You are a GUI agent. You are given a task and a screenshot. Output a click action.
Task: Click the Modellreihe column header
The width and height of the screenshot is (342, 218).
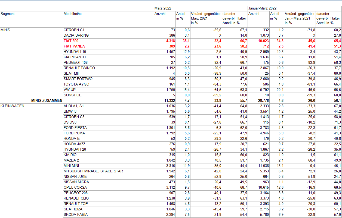coord(72,14)
